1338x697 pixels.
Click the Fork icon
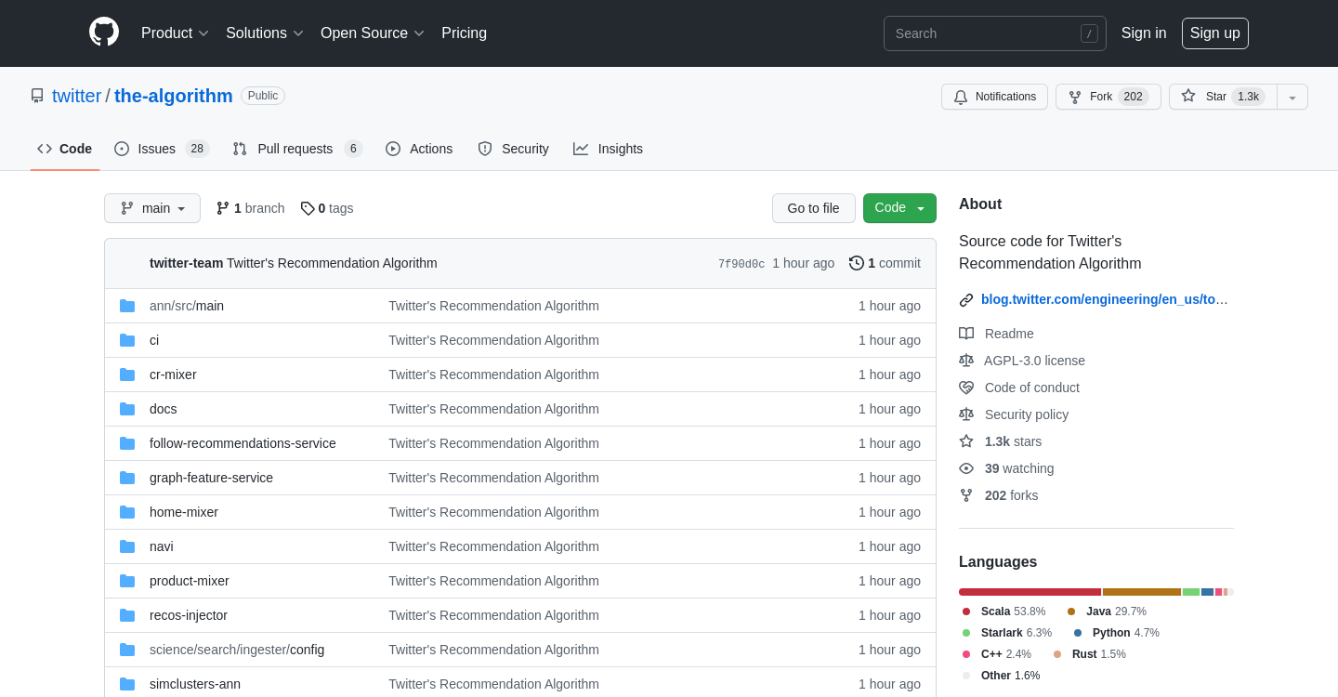pyautogui.click(x=1075, y=97)
